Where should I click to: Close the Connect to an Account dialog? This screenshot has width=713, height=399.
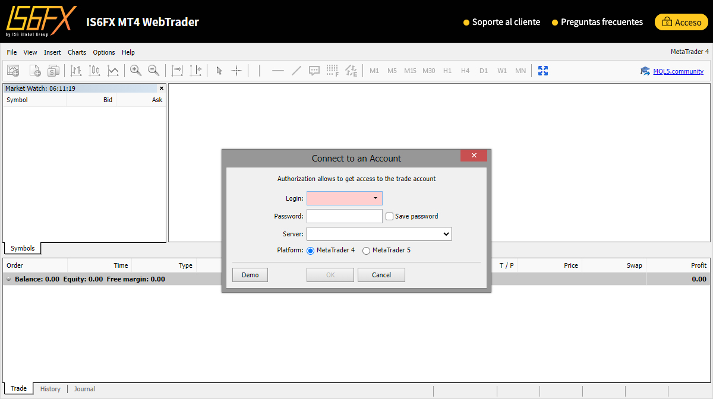474,155
